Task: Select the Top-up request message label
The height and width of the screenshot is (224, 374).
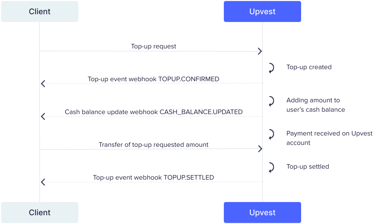Action: [153, 46]
